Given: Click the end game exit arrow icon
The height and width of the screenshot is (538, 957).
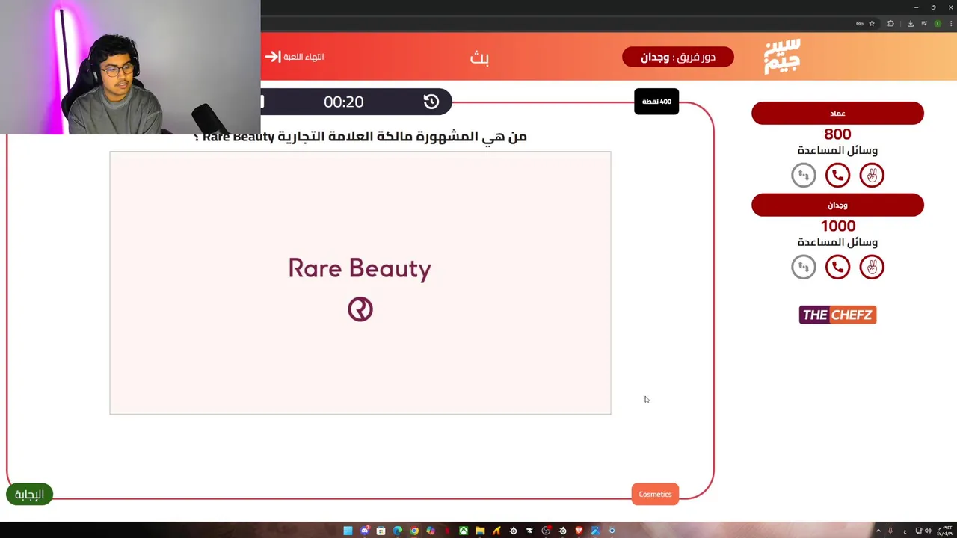Looking at the screenshot, I should click(272, 57).
